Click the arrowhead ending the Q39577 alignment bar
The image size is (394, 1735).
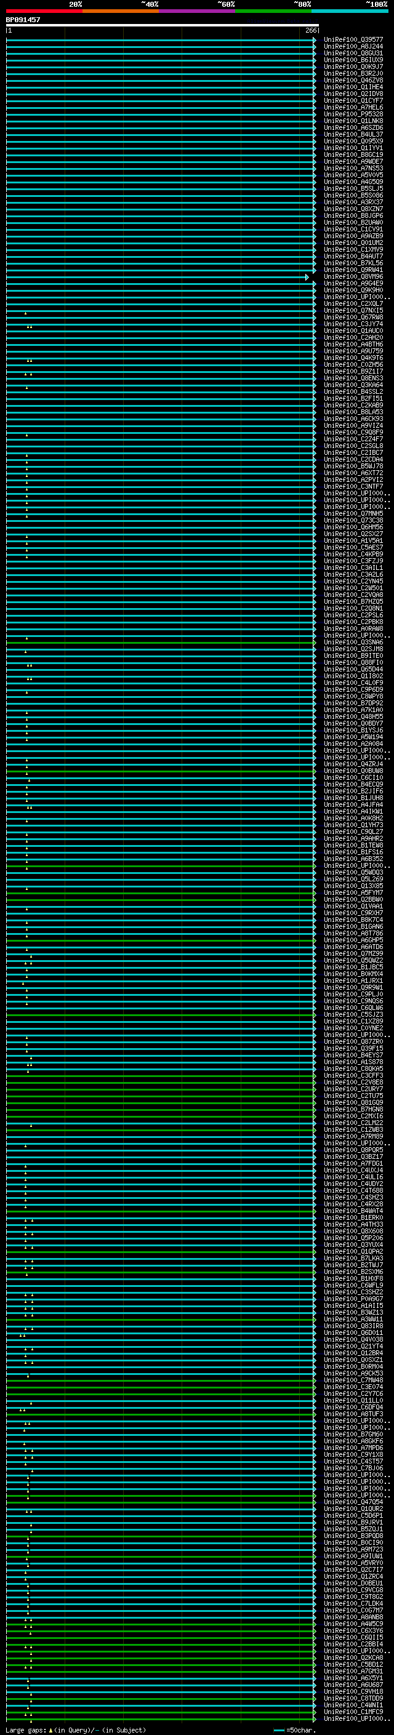pos(315,40)
